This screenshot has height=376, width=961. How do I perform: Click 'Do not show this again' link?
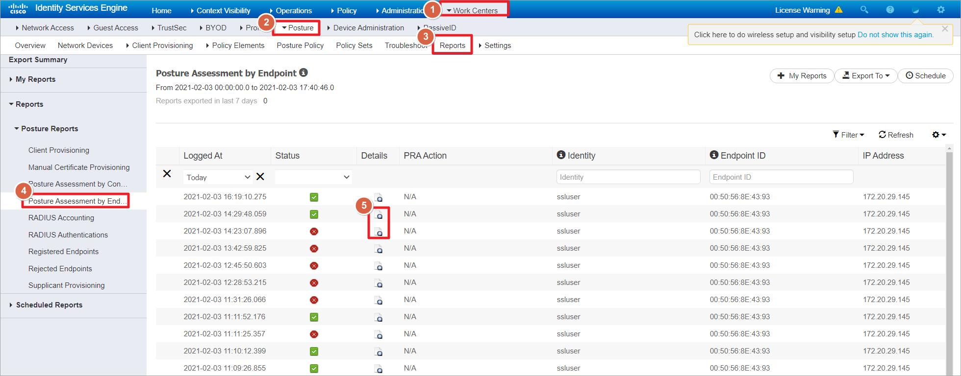pos(895,35)
